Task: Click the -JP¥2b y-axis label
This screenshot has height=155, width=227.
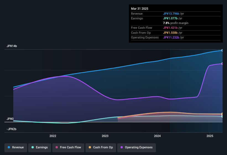Action: pos(11,129)
